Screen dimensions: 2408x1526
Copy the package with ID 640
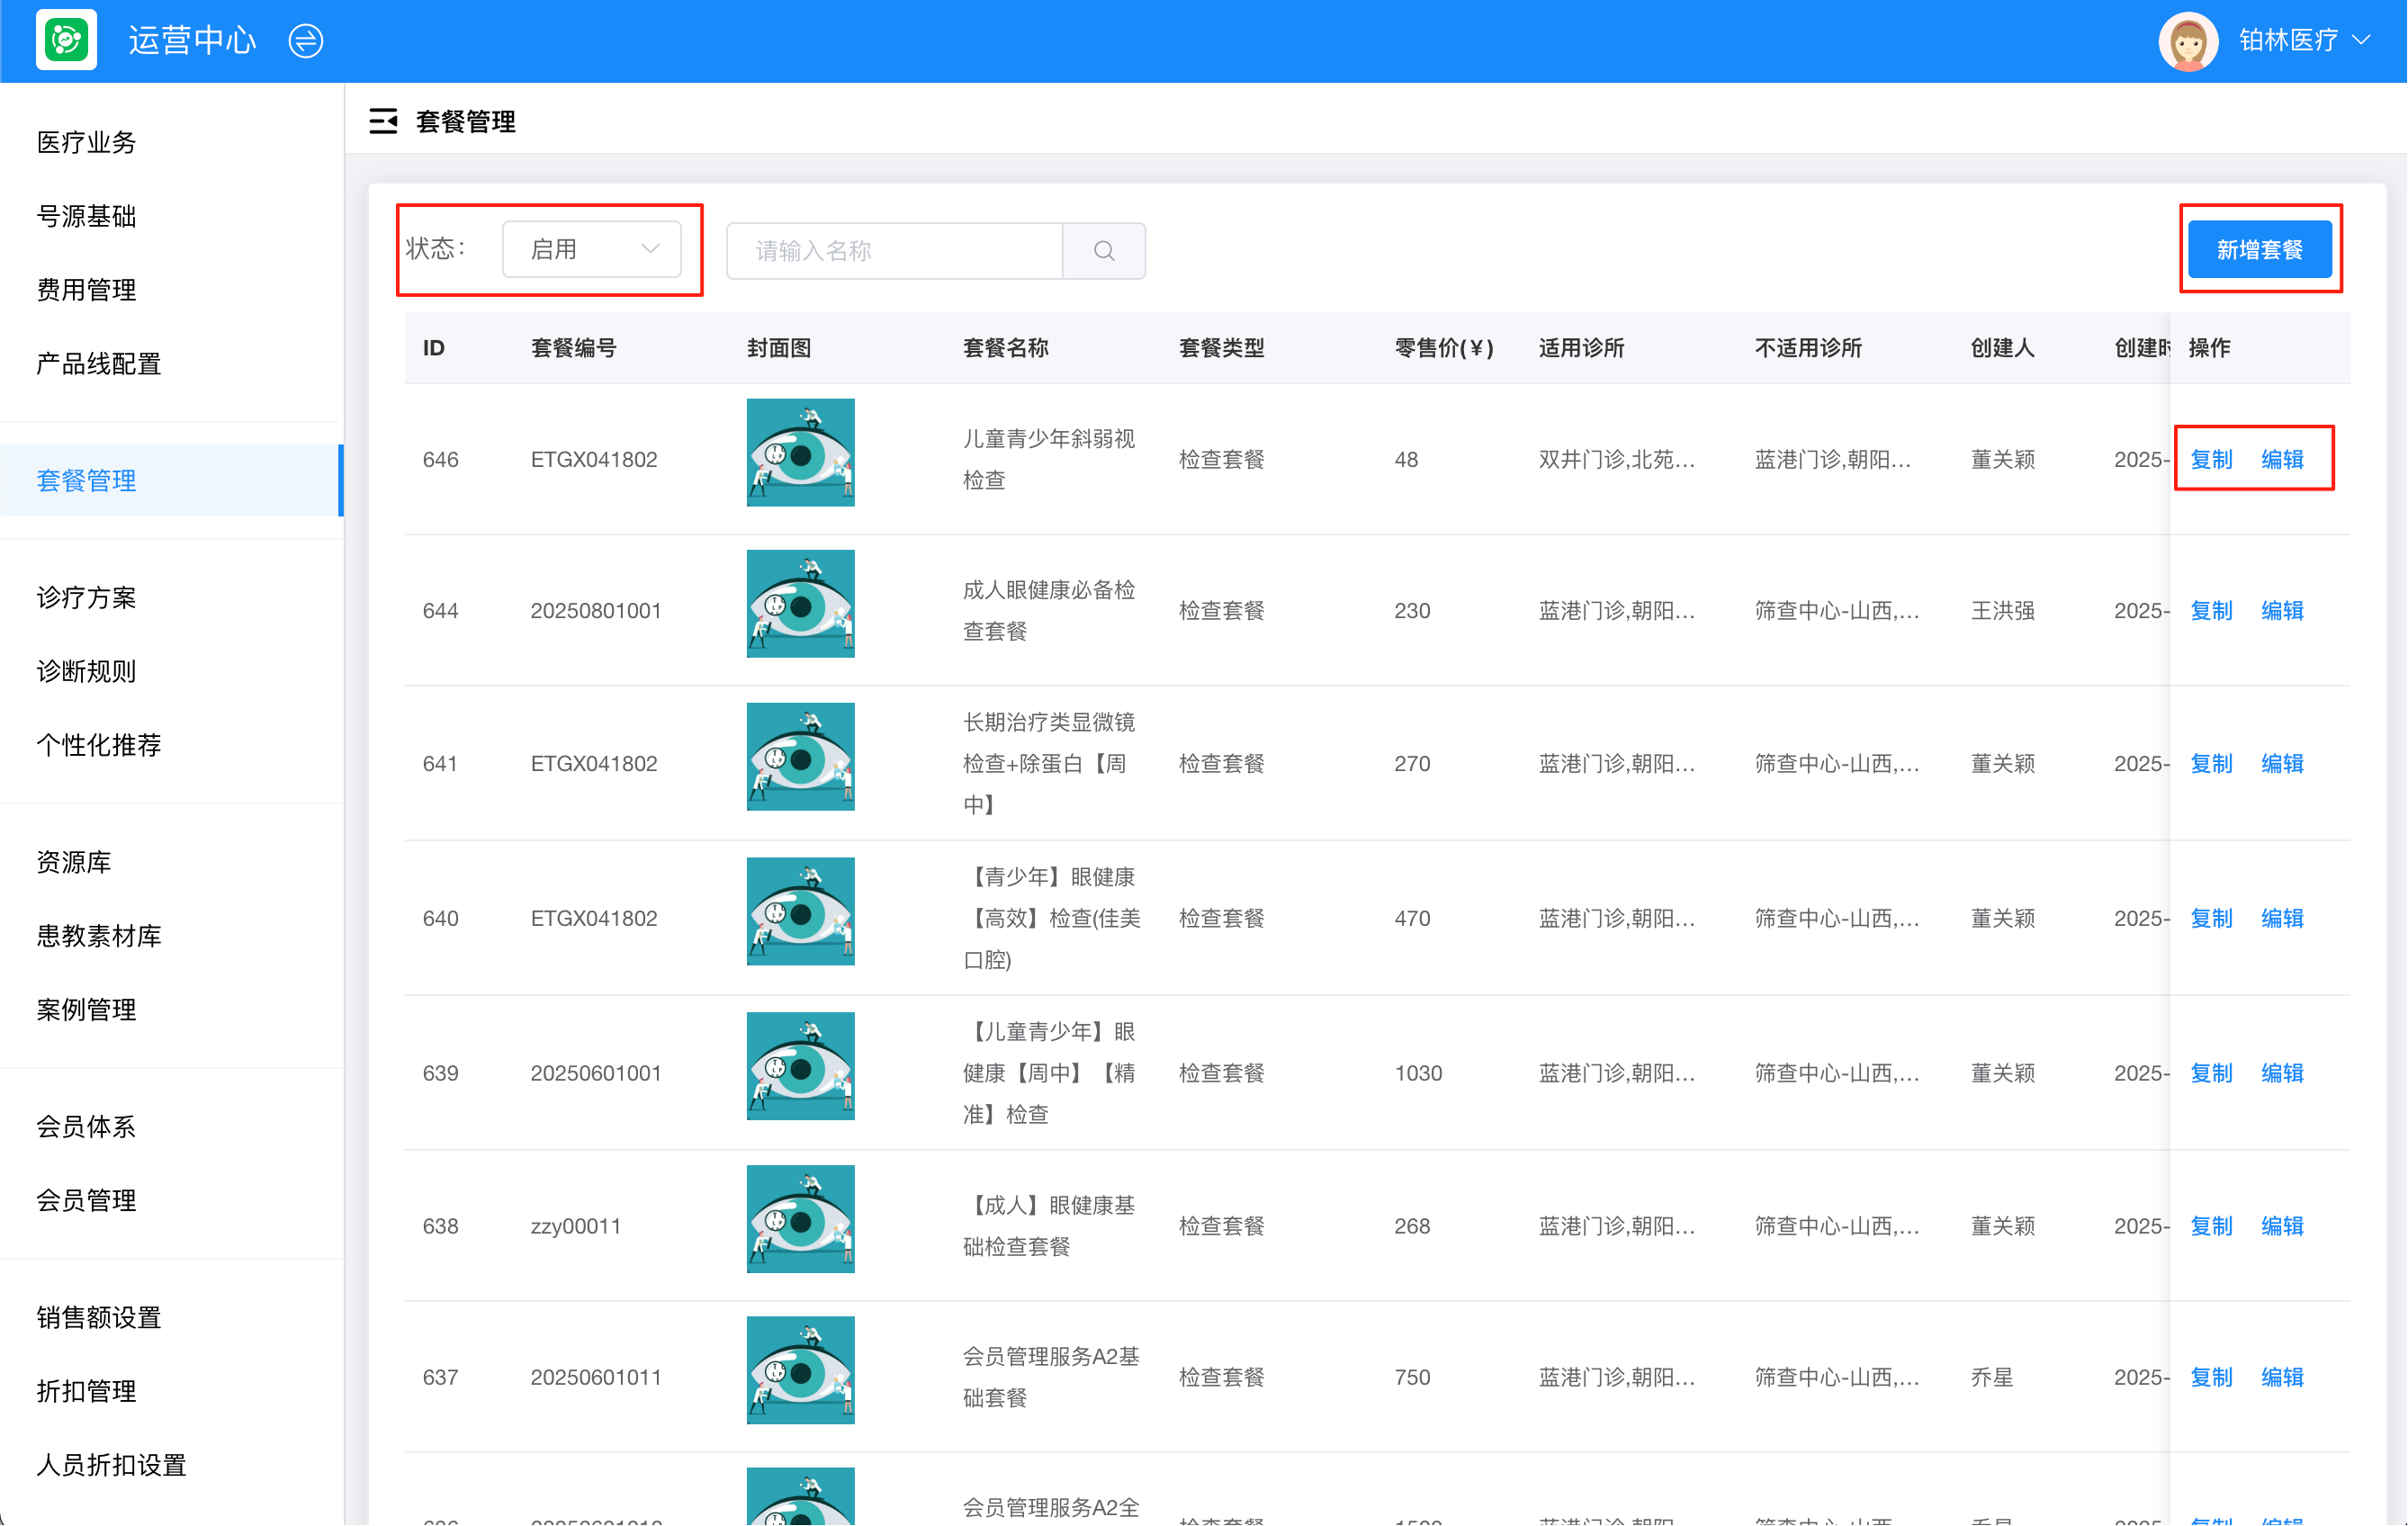(x=2211, y=918)
